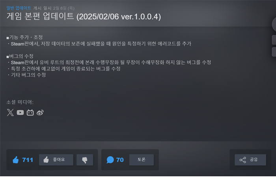
Task: Open the YouTube social media icon
Action: (20, 112)
